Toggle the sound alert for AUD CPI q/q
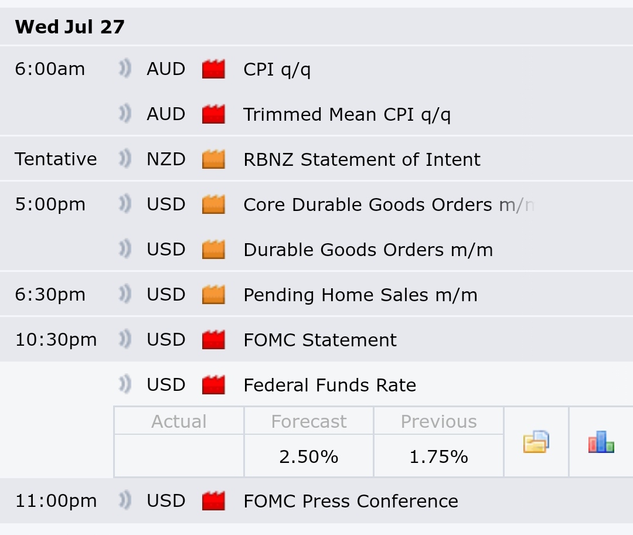Image resolution: width=633 pixels, height=535 pixels. point(124,69)
